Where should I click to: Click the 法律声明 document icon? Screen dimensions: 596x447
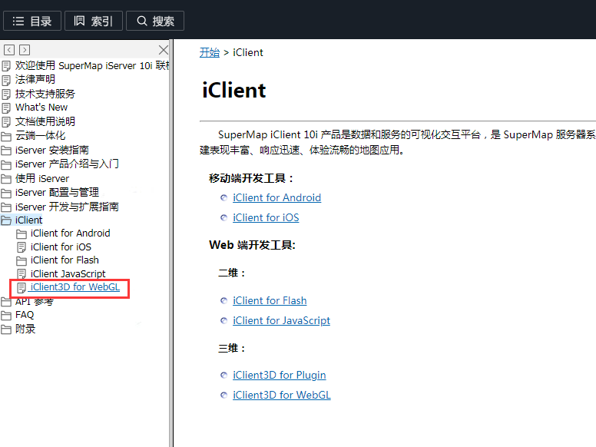tap(6, 80)
